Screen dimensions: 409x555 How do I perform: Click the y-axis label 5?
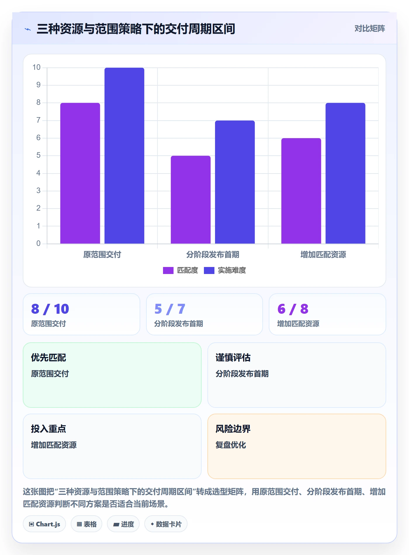point(38,155)
